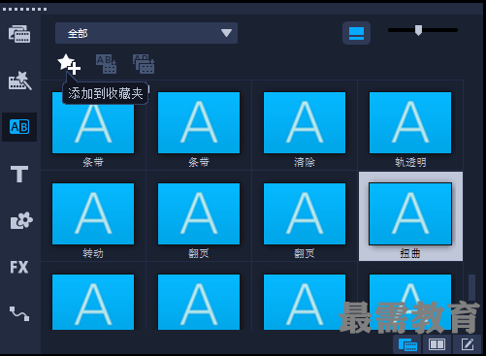Adjust the thumbnail size slider handle
Screen dimensions: 486x356
click(418, 30)
